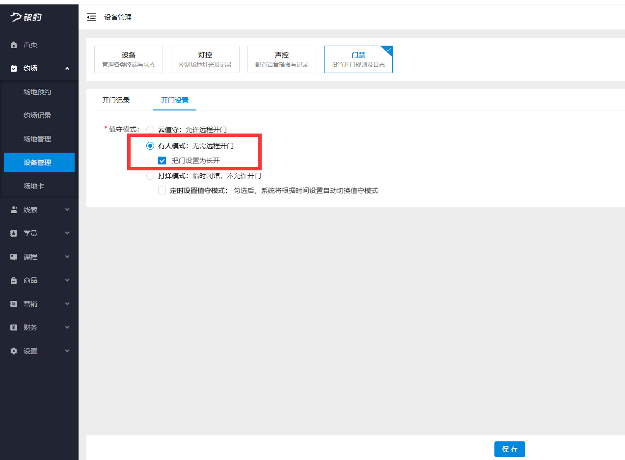Open the 声控 configuration card

pos(281,59)
